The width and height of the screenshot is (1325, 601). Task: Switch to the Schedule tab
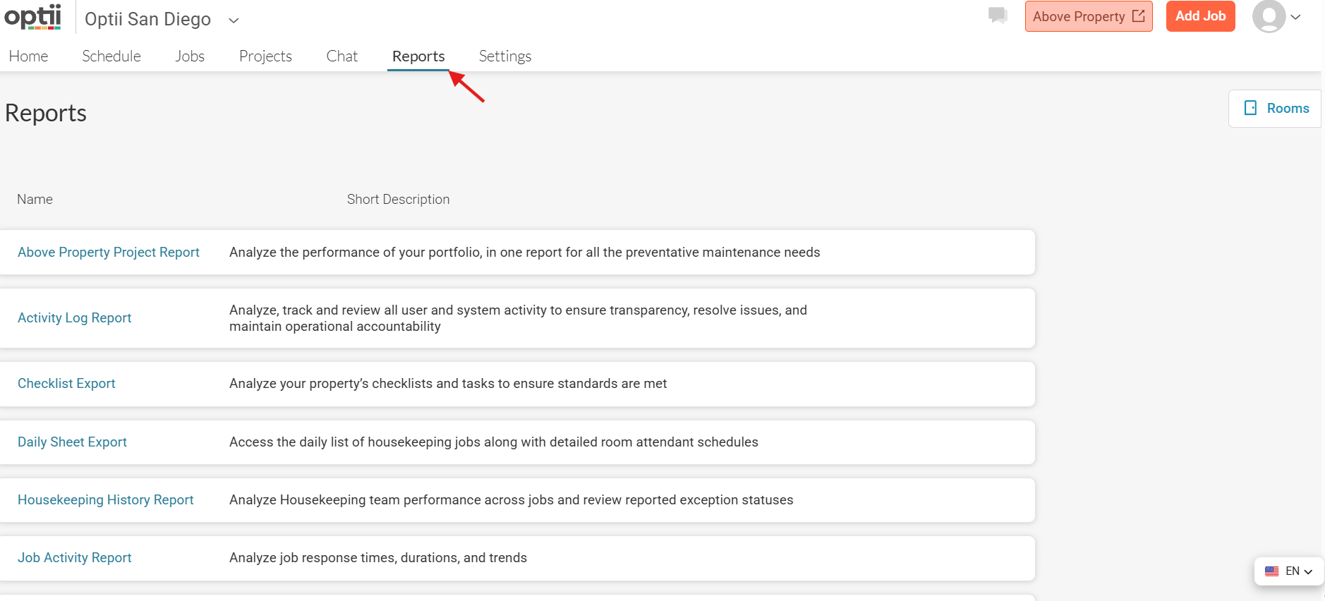point(111,56)
